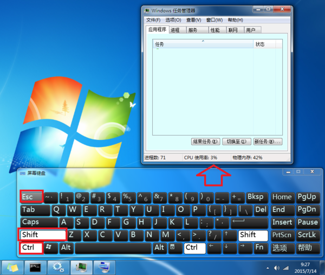Click the down arrow key
Screen dimensions: 325x275
click(x=230, y=248)
